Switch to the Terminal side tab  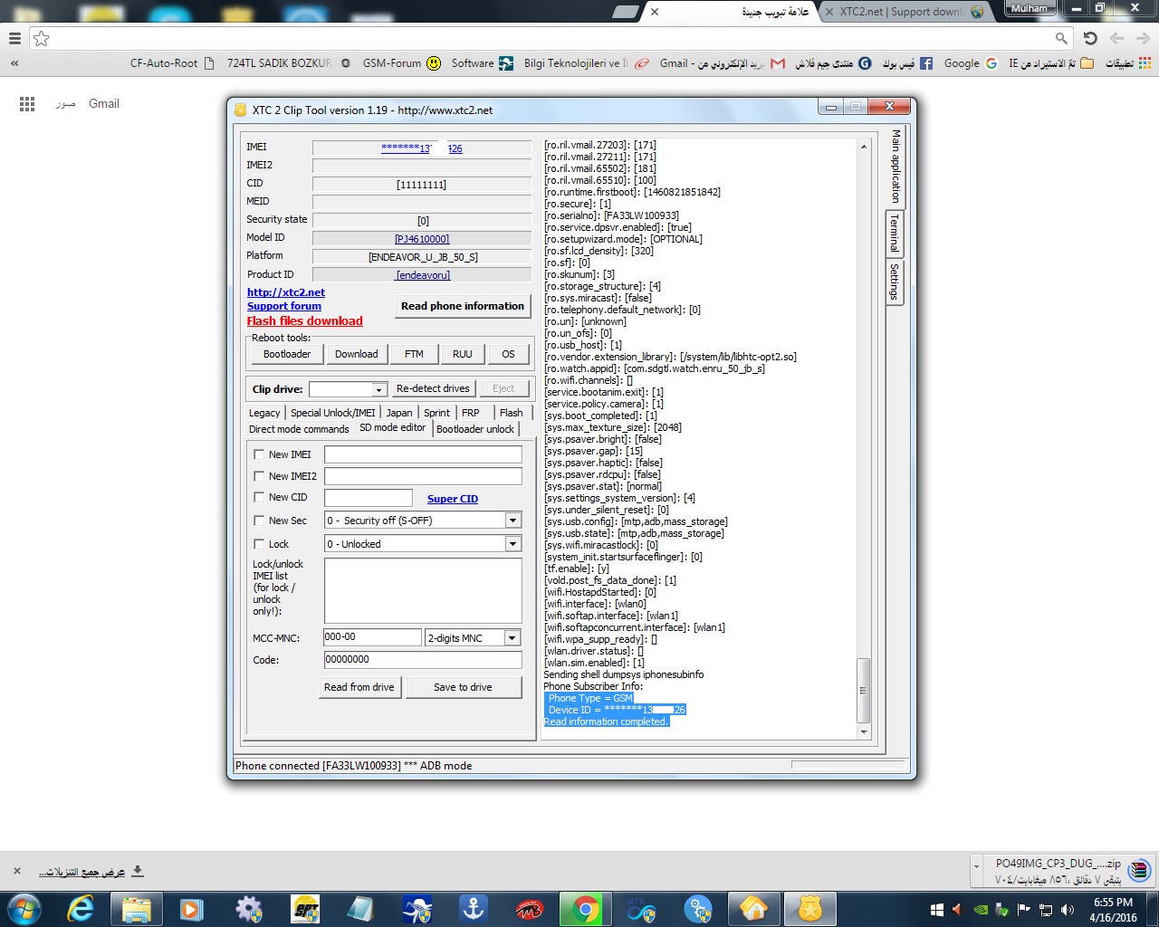pyautogui.click(x=895, y=234)
